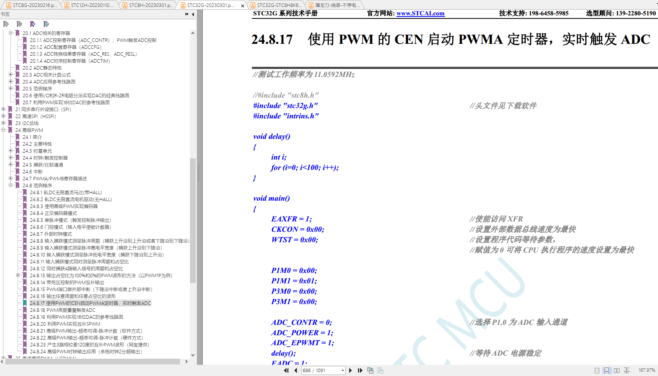Click the add new bookmark icon

19,24
